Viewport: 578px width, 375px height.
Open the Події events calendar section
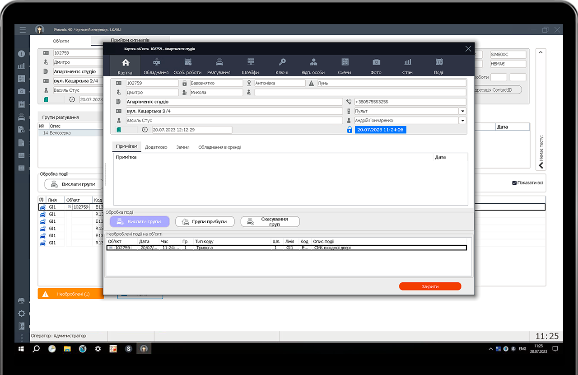tap(438, 66)
